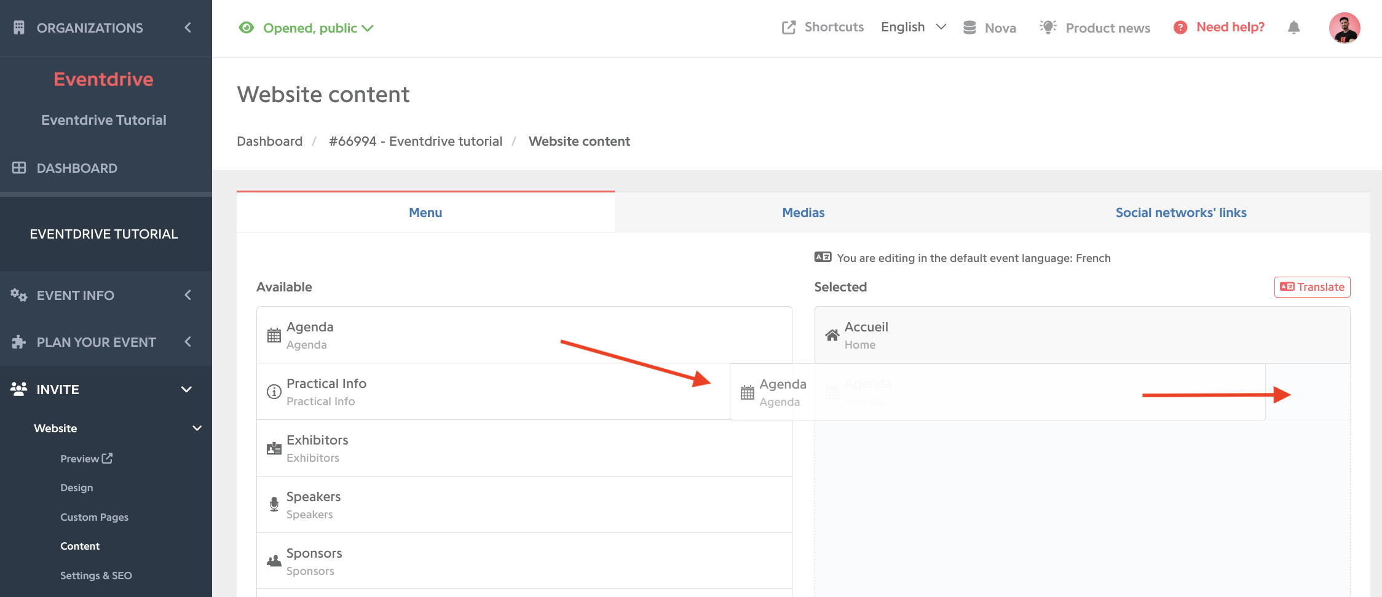Click the Organizations building icon

tap(19, 28)
